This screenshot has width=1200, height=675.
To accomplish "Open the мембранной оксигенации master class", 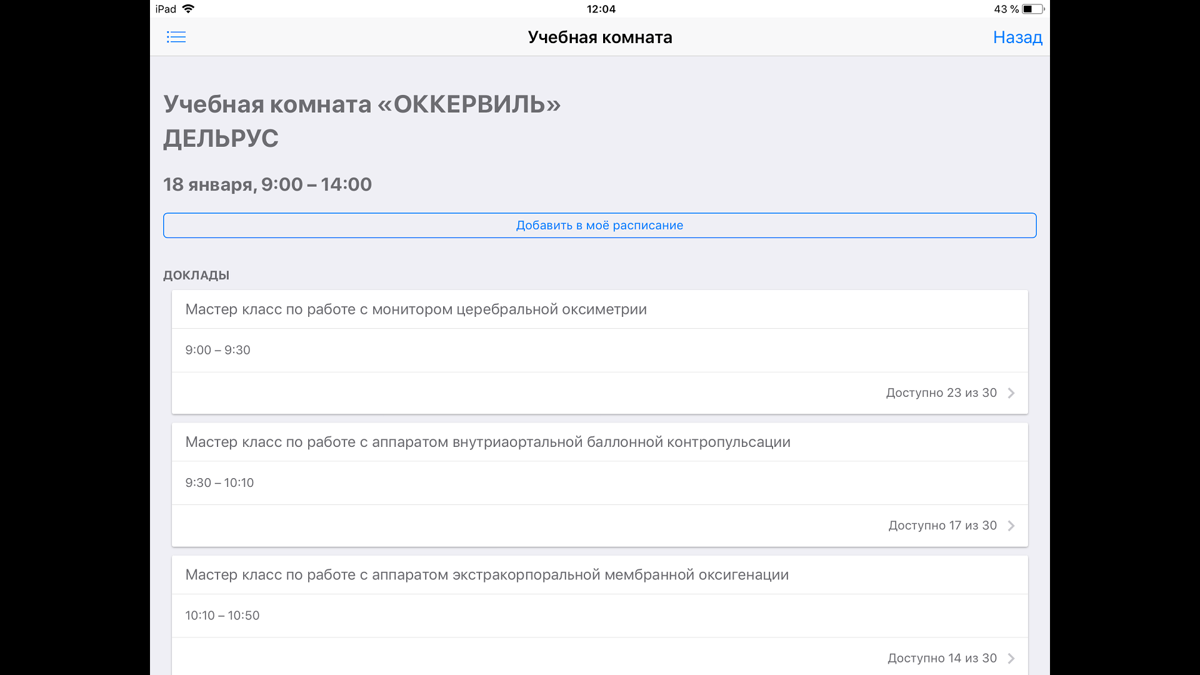I will (486, 574).
